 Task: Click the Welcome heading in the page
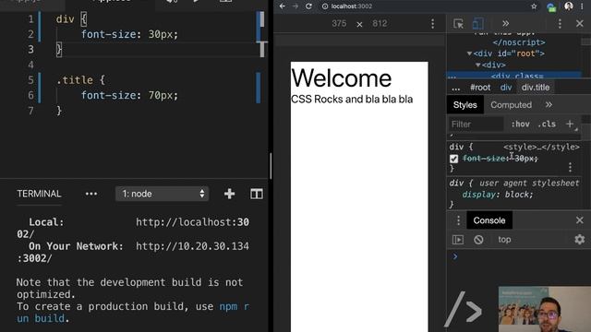(x=342, y=77)
